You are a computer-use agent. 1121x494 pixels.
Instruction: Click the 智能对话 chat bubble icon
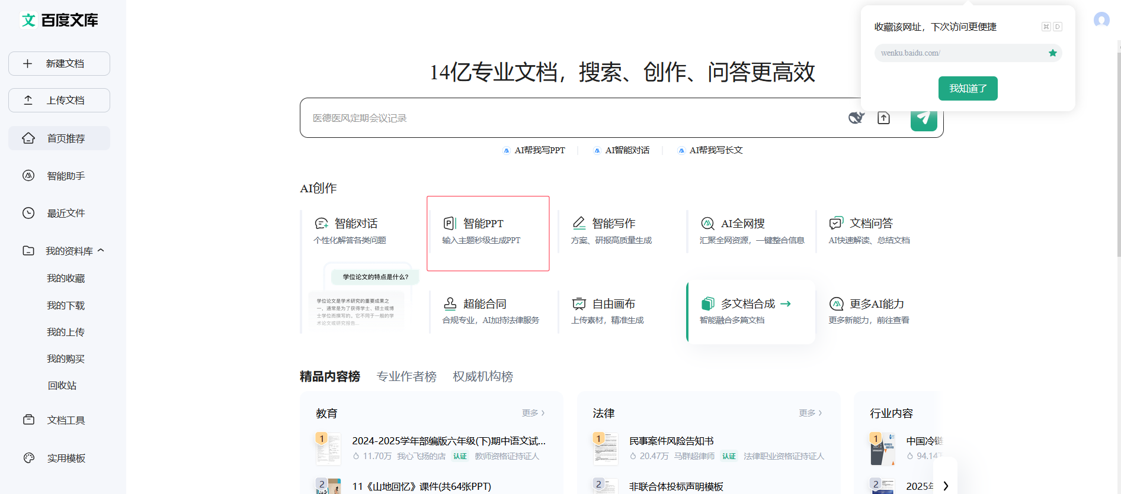point(322,223)
